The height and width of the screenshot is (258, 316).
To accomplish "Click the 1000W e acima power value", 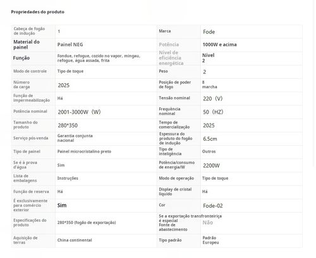I will pyautogui.click(x=219, y=45).
